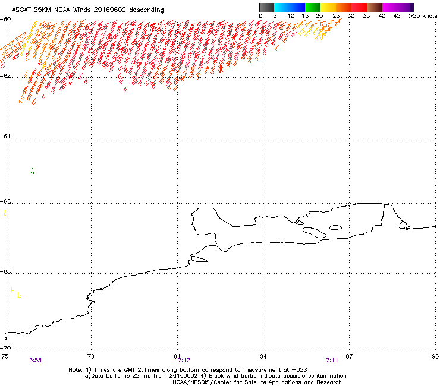Click the ">50 knots" legend label

click(423, 16)
